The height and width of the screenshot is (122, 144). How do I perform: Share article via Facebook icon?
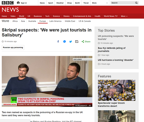click(58, 42)
